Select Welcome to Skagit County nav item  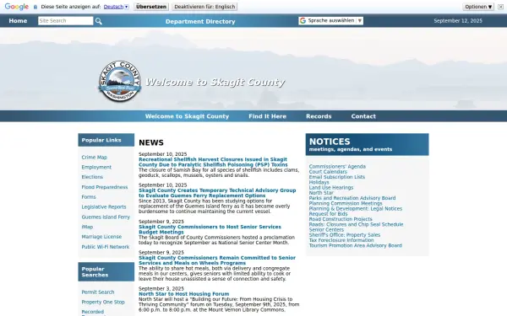click(187, 116)
